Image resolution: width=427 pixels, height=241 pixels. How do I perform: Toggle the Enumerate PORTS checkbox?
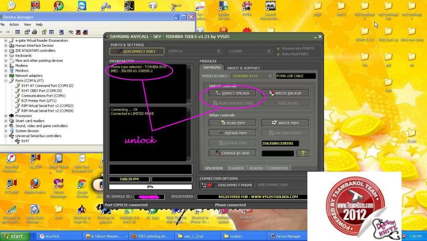tap(278, 48)
